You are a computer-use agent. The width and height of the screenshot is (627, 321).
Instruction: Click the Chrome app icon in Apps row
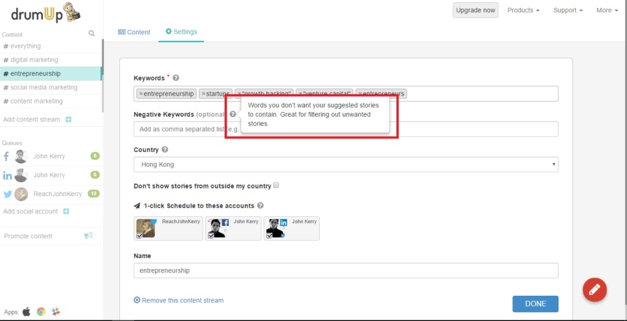[x=41, y=311]
